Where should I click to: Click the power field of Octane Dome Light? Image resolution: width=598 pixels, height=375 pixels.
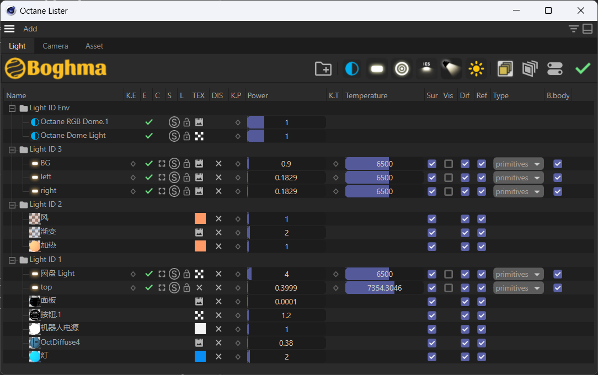click(286, 136)
